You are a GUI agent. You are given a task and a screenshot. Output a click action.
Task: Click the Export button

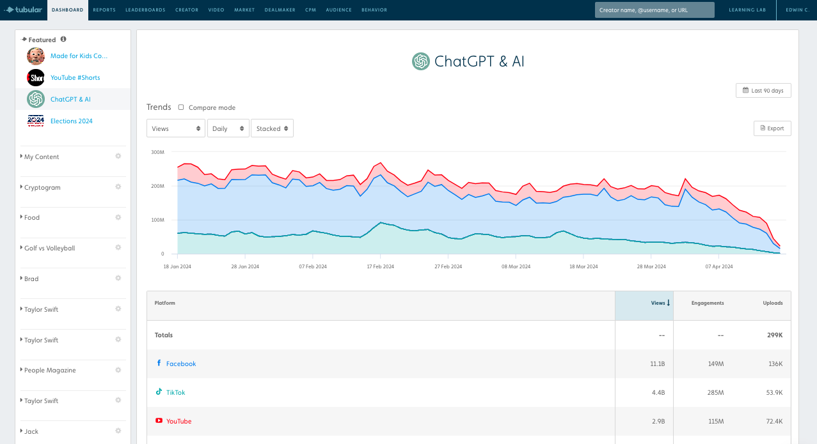click(772, 128)
